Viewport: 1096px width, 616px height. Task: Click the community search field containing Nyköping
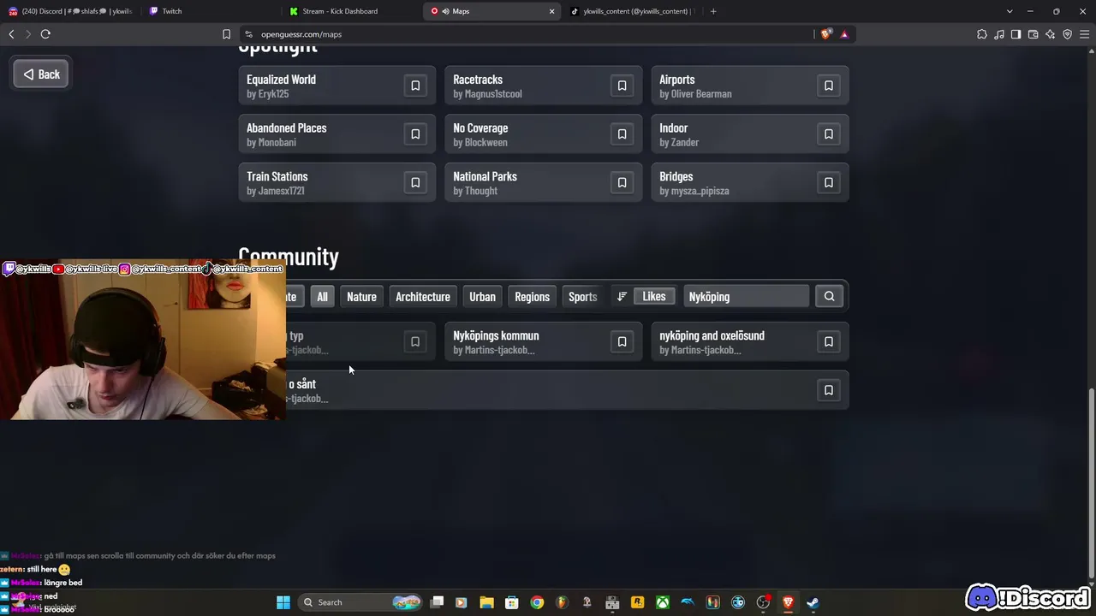(746, 296)
